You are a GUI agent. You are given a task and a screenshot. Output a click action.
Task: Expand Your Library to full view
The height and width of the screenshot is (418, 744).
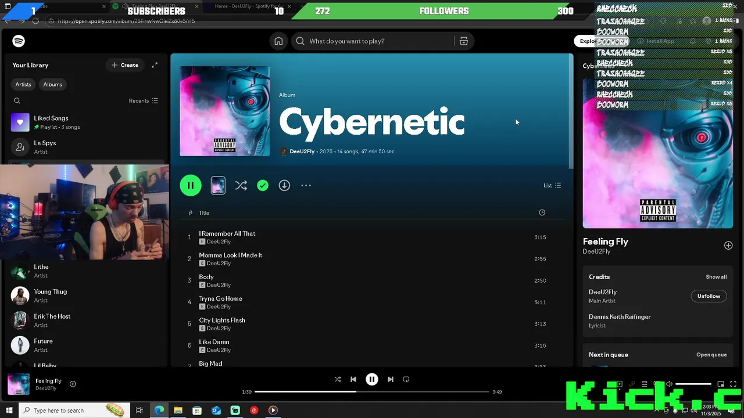pyautogui.click(x=155, y=65)
